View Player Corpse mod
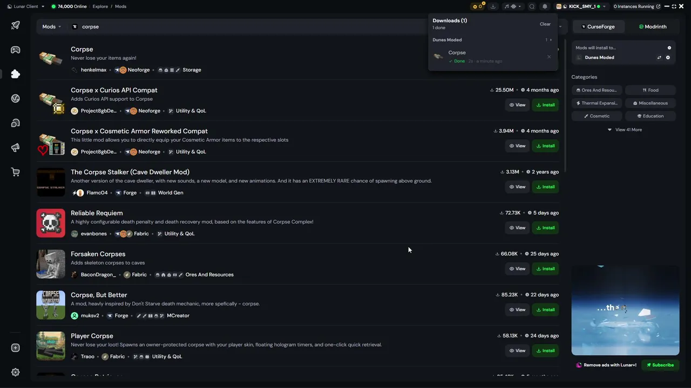 coord(517,351)
